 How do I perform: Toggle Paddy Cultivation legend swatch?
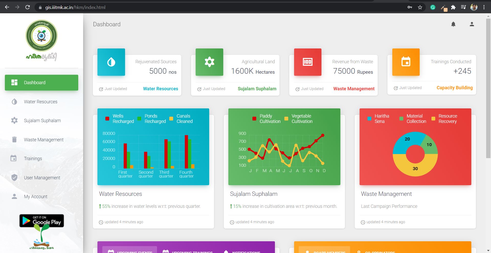click(254, 119)
